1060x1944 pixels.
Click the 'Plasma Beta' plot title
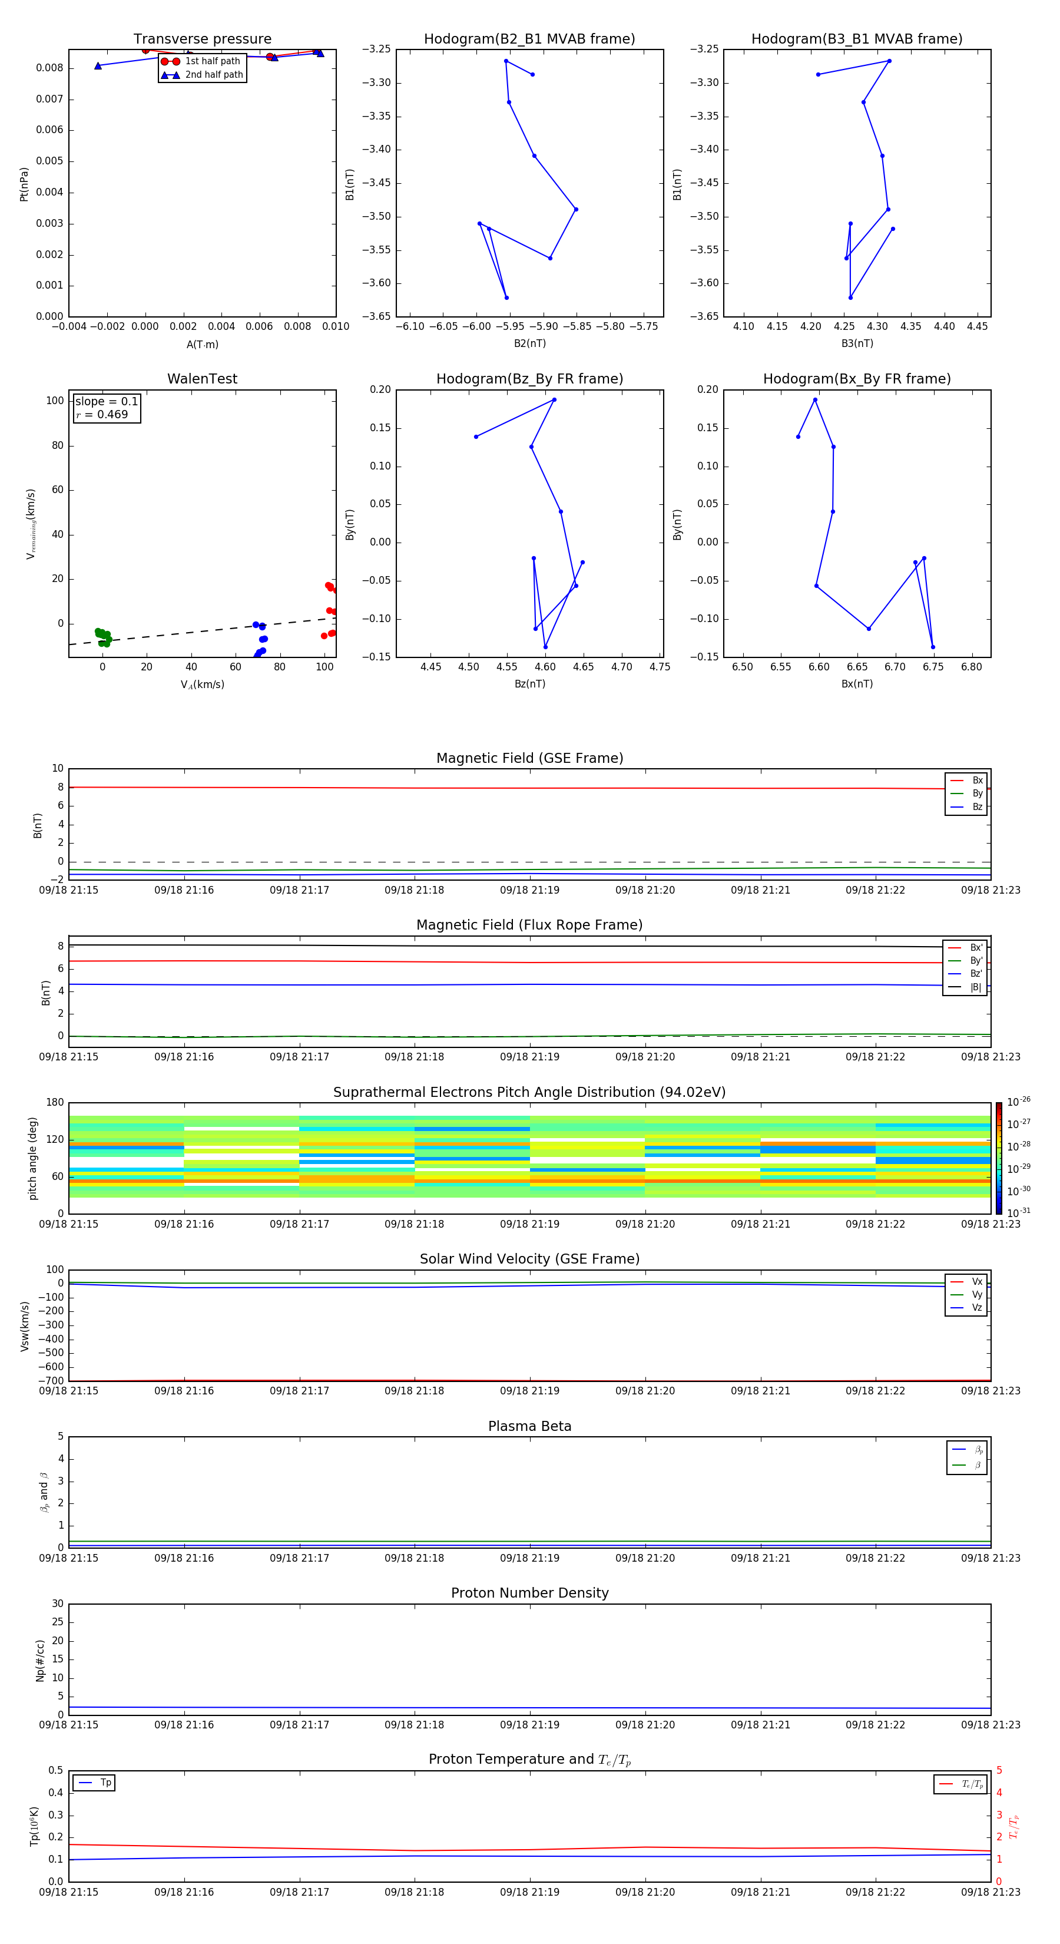click(x=529, y=1426)
